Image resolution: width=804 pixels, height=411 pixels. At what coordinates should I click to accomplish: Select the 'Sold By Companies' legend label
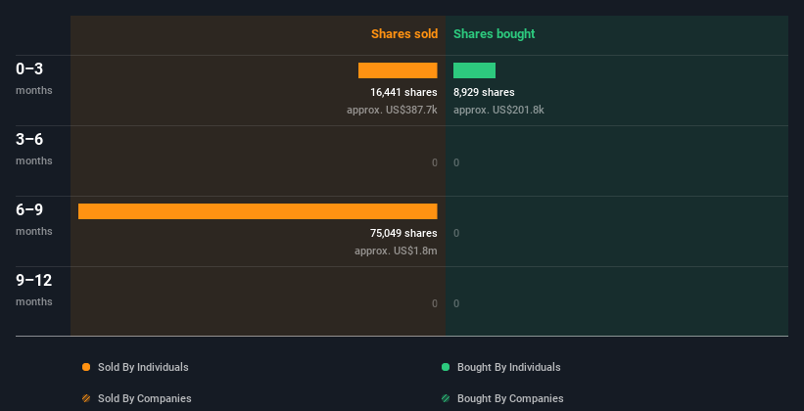pyautogui.click(x=145, y=398)
